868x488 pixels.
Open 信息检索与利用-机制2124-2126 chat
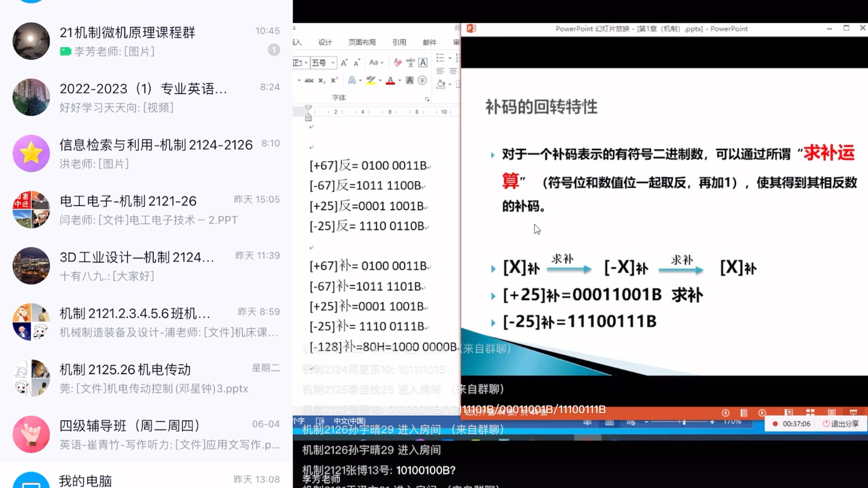(x=146, y=153)
